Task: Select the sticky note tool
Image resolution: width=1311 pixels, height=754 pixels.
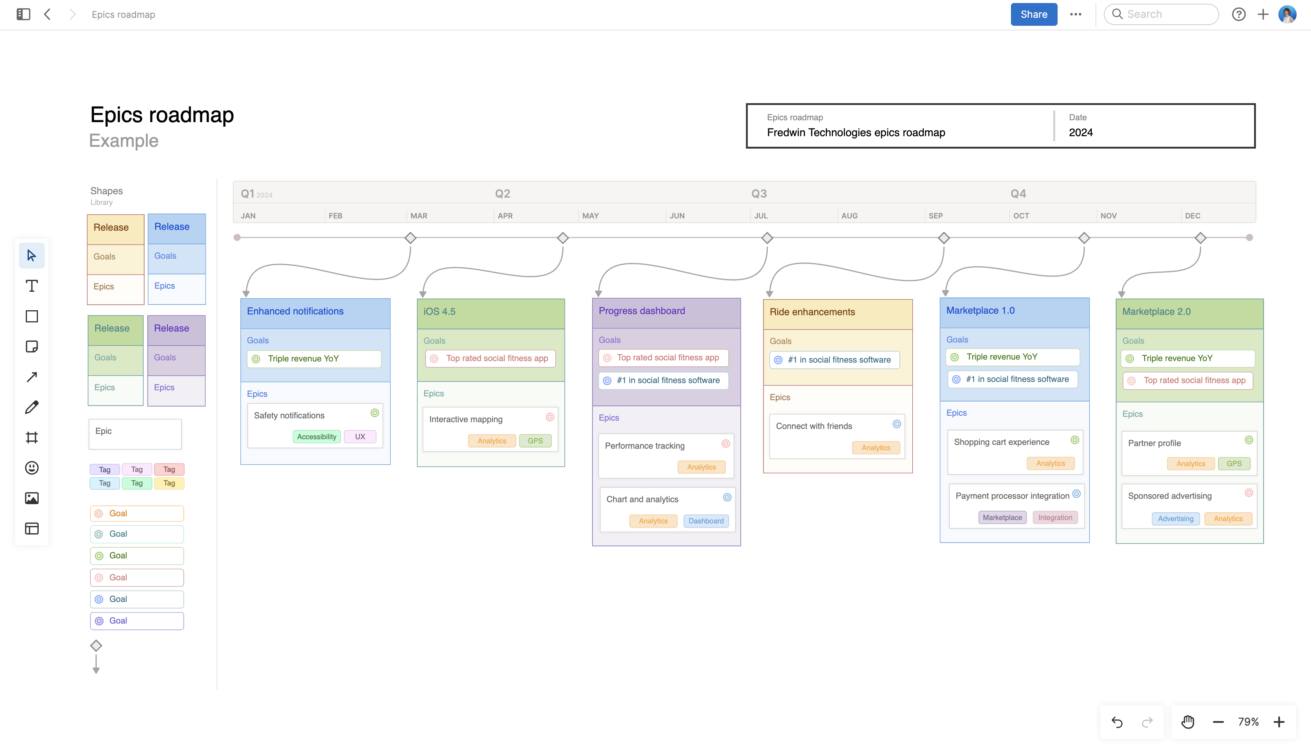Action: coord(31,346)
